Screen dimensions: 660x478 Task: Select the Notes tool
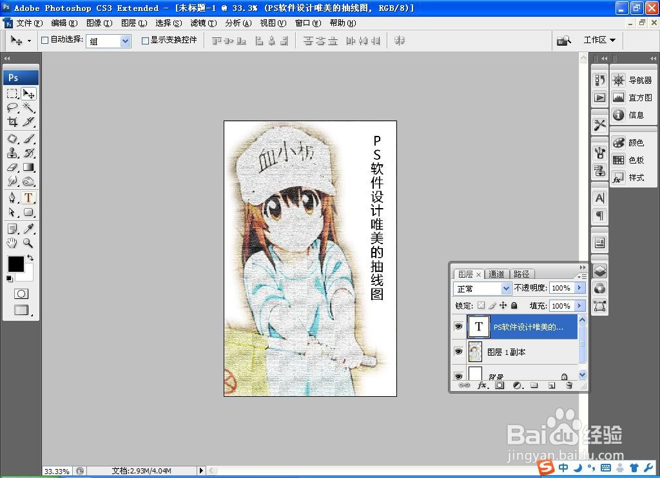coord(13,229)
